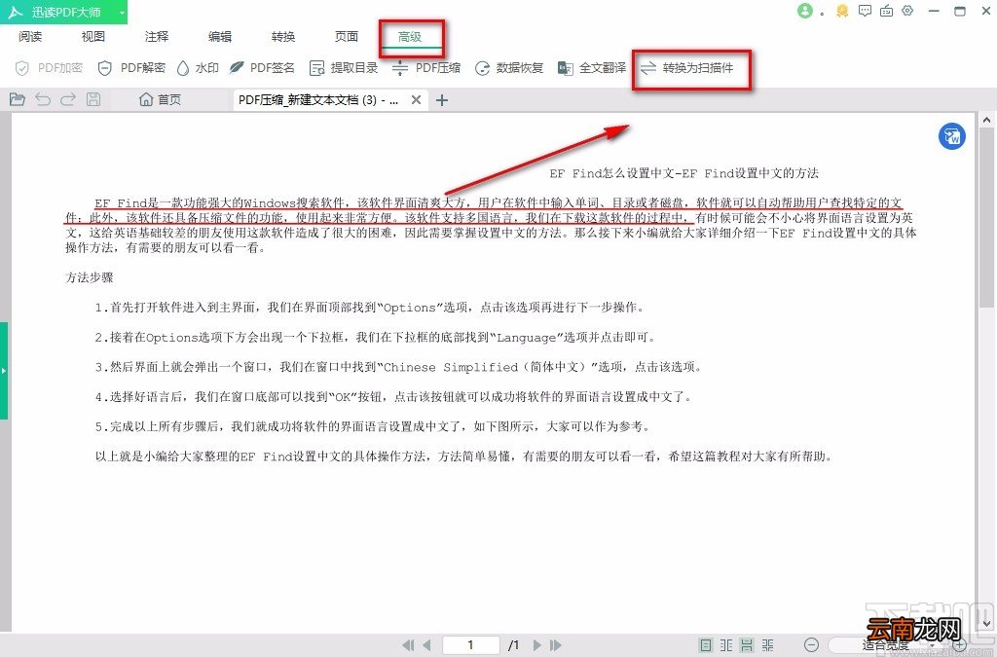The height and width of the screenshot is (657, 997).
Task: Open the user account avatar
Action: pos(805,11)
